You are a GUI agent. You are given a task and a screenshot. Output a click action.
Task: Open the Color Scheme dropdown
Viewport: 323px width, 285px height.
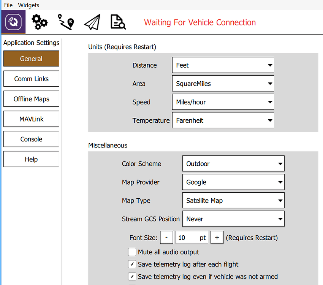click(233, 163)
